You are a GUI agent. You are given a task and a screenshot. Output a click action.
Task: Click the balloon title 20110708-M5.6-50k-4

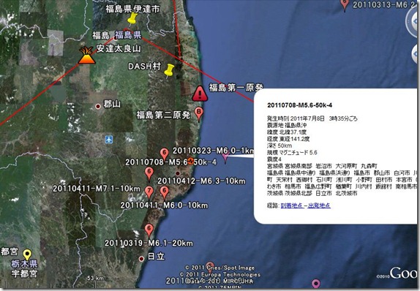click(300, 105)
